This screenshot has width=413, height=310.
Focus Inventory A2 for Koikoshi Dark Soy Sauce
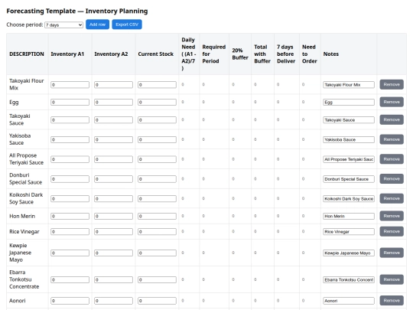click(113, 198)
